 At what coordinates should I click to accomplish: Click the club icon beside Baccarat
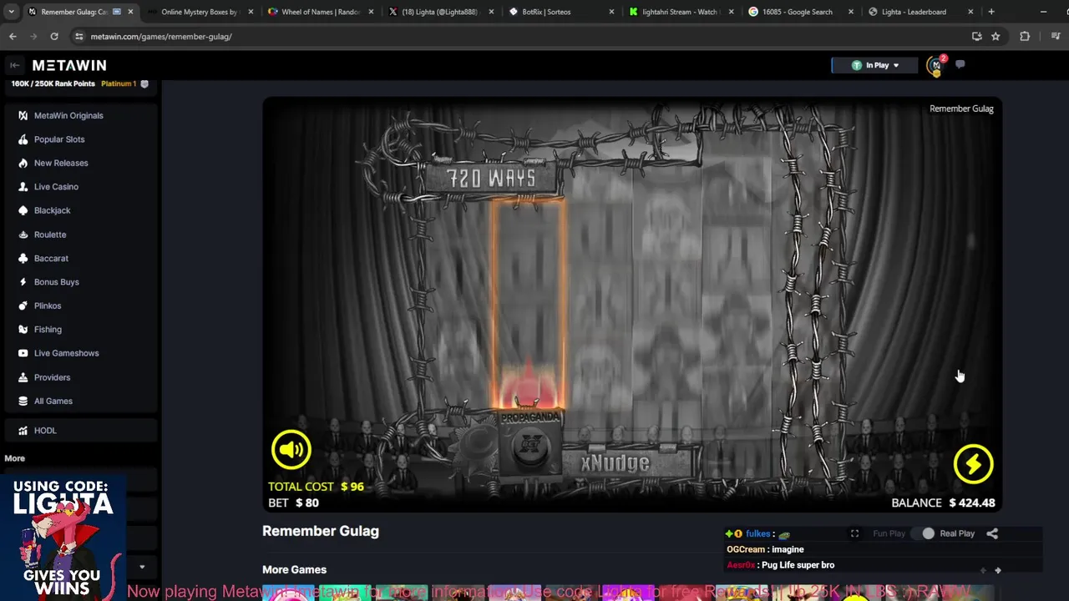point(23,259)
